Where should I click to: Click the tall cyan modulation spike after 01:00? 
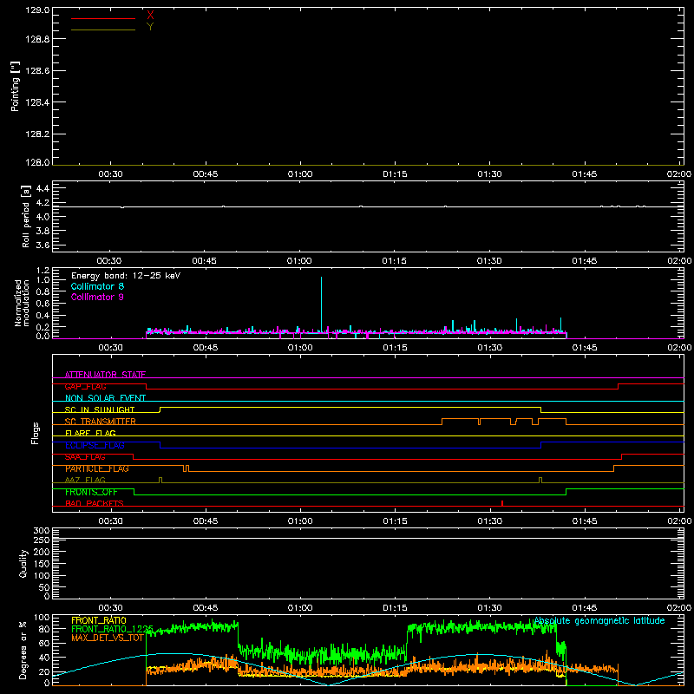[321, 305]
